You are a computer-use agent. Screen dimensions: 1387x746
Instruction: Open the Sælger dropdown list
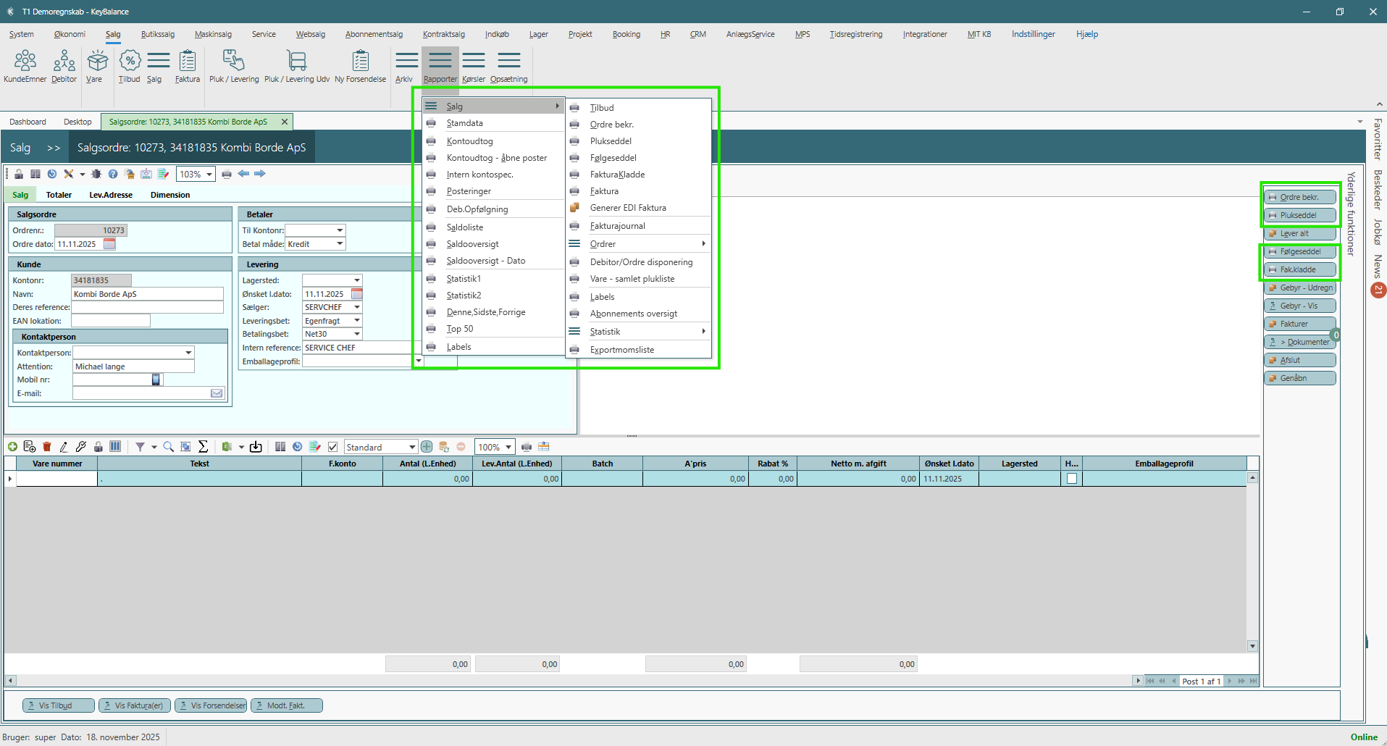356,307
